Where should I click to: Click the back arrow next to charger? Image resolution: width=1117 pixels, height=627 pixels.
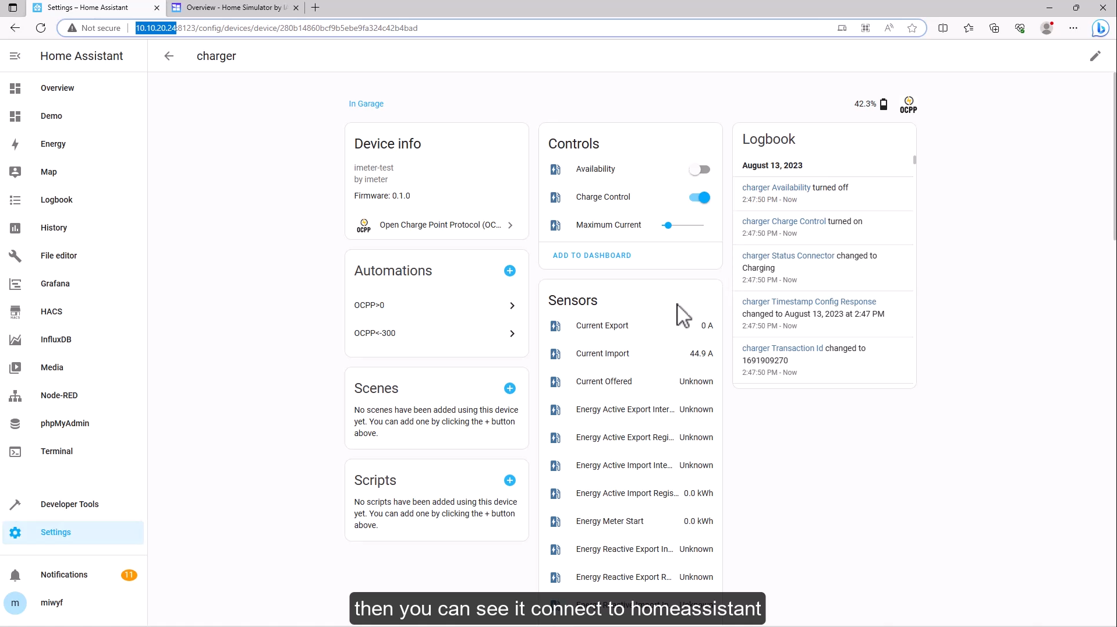[169, 56]
